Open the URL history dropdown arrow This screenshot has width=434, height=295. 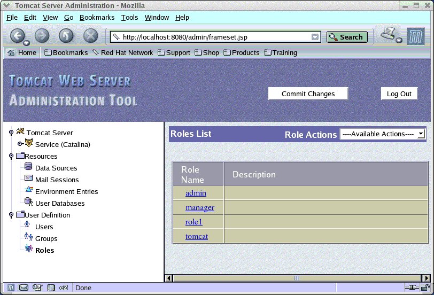[315, 37]
